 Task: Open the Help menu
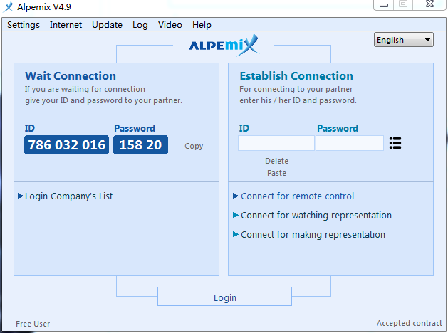coord(202,25)
